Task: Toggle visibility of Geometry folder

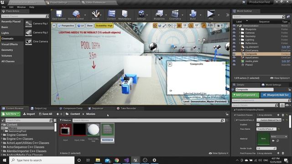Action: coord(234,36)
